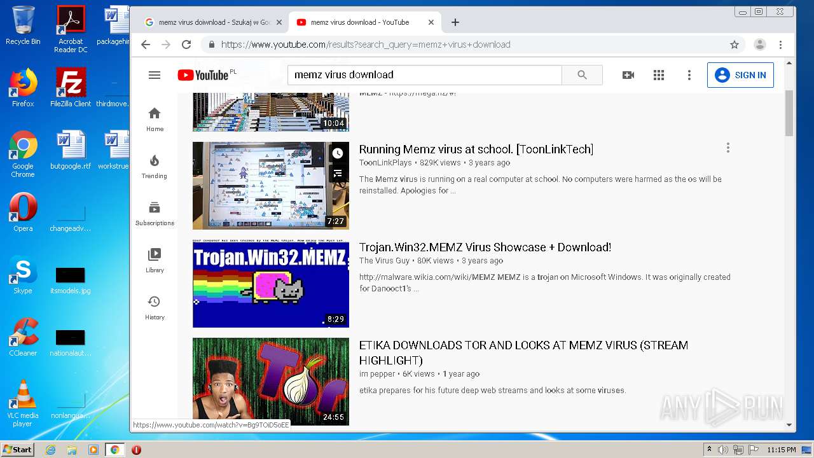Show hidden system tray icons

tap(709, 450)
